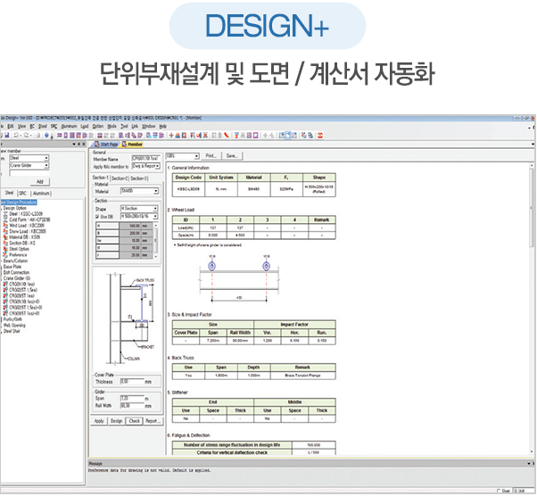Pin the left member panel using pushpin icon
The image size is (537, 496).
pos(79,145)
